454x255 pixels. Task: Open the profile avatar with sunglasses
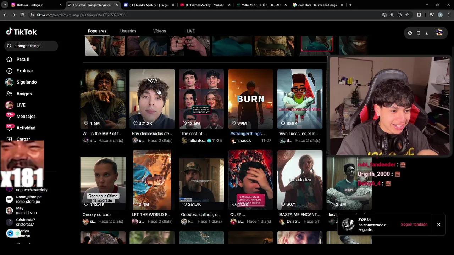(x=439, y=33)
